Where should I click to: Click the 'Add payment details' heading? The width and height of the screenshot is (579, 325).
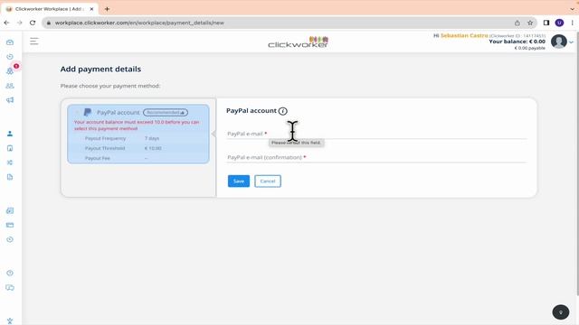(100, 69)
